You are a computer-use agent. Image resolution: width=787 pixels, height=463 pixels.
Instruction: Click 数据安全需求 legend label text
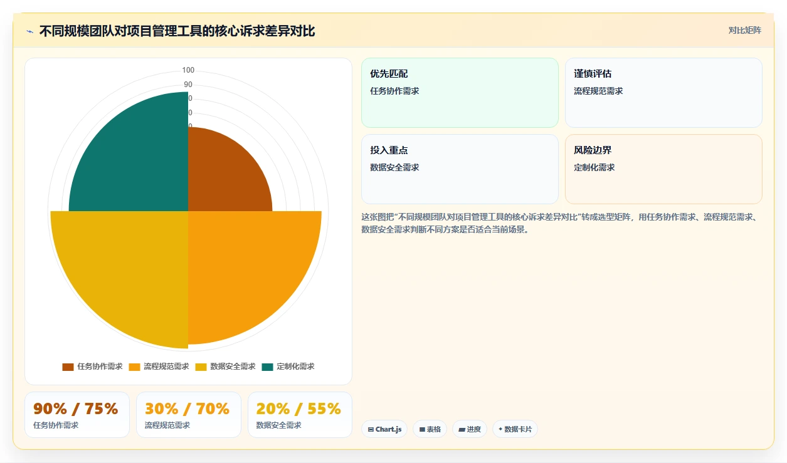pos(233,367)
